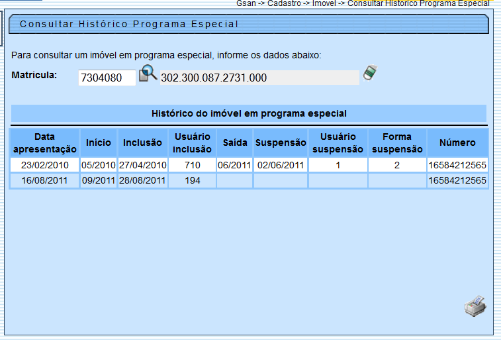Screen dimensions: 501x340
Task: Click the Histórico do imóvel table title
Action: [249, 113]
